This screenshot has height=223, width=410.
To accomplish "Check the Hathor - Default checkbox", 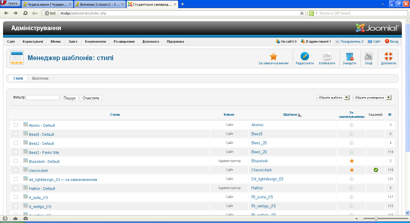I will (x=16, y=188).
